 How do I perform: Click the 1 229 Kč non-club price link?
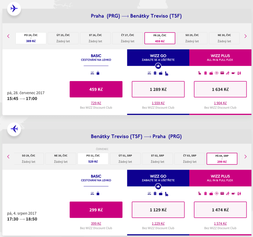tap(158, 224)
